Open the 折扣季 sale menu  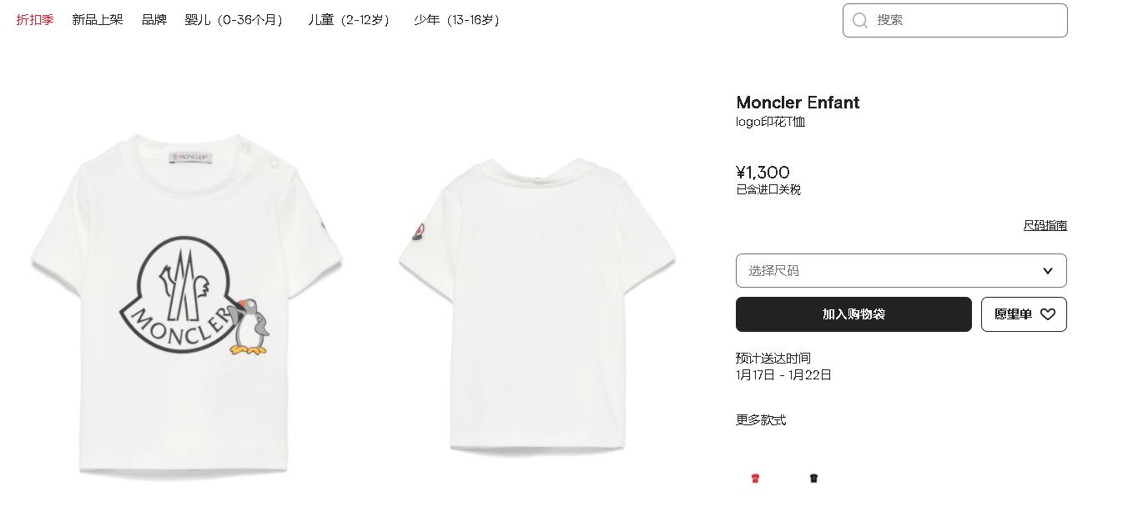pyautogui.click(x=35, y=20)
